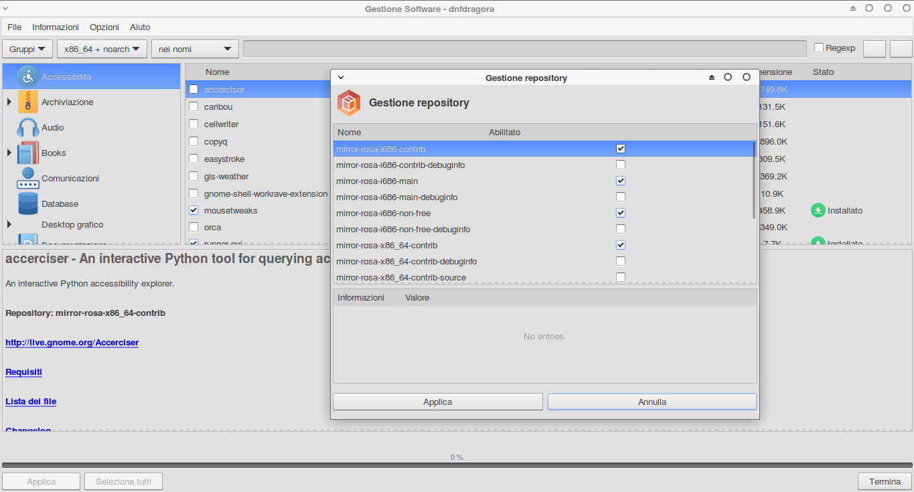Uncheck the installed mousetweaks package
This screenshot has height=492, width=914.
click(194, 210)
